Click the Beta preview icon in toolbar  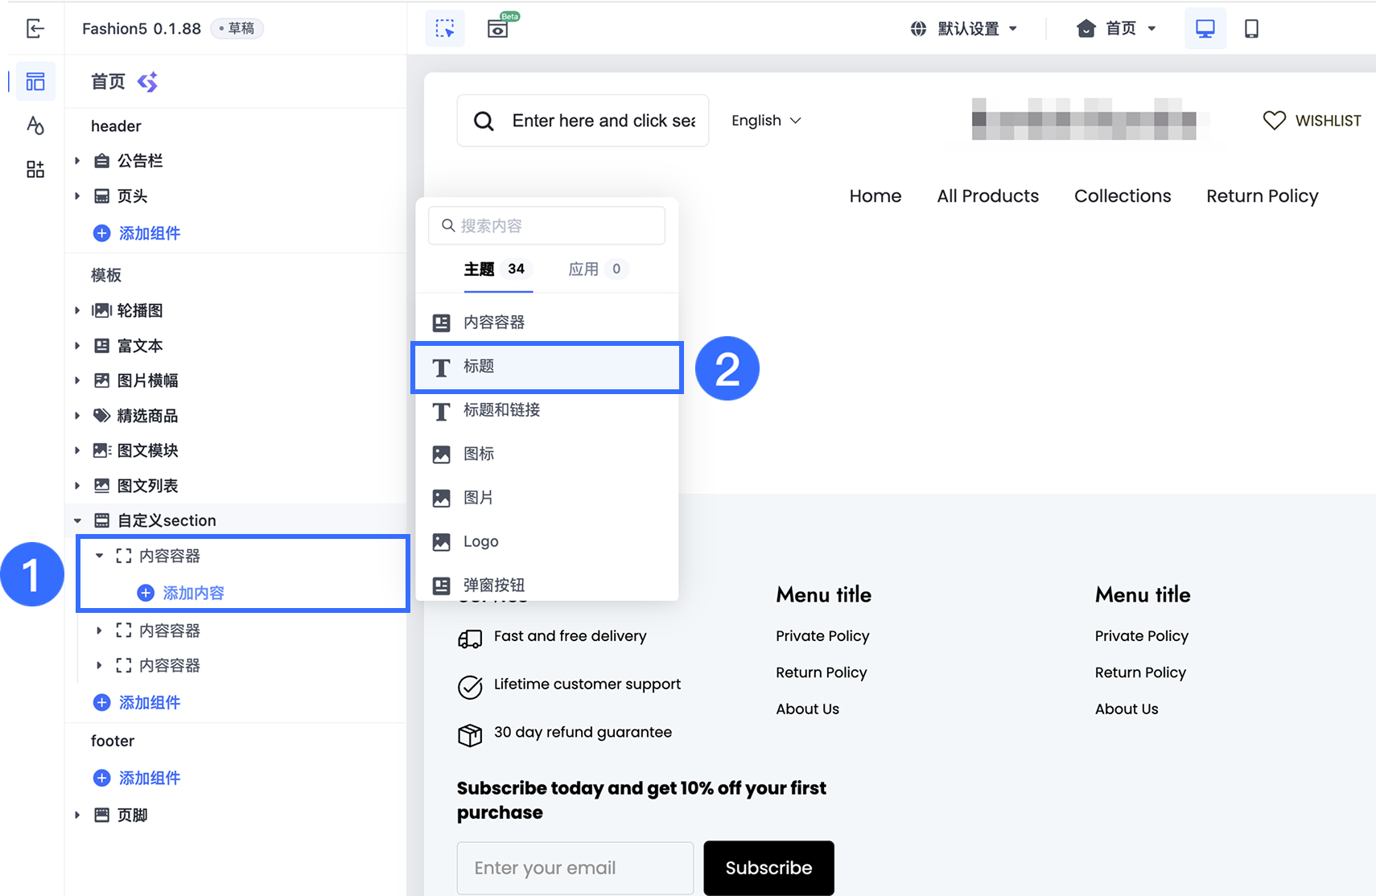(499, 28)
